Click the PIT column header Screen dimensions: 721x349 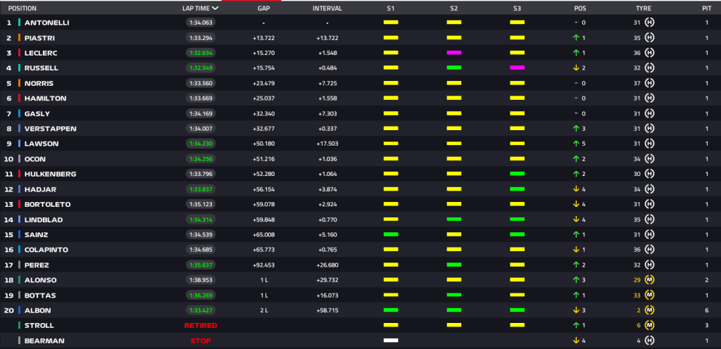[x=707, y=8]
